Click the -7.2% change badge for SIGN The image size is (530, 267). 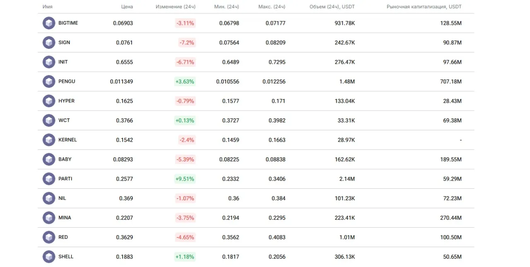(x=187, y=43)
